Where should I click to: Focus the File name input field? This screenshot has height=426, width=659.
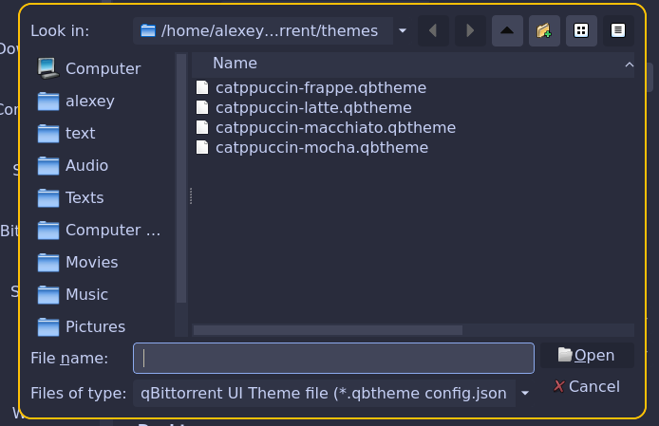coord(333,358)
